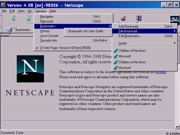Select Security Info menu entry
The image size is (180, 135).
tap(73, 40)
